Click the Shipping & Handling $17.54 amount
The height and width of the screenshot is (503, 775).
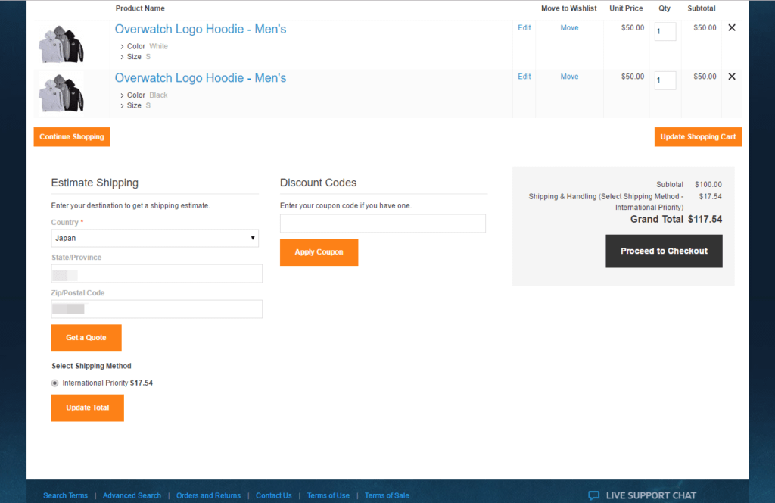pos(710,196)
